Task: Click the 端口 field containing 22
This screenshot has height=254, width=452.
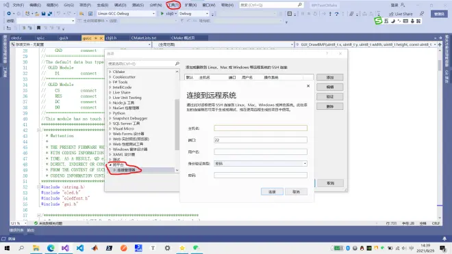Action: pyautogui.click(x=261, y=140)
